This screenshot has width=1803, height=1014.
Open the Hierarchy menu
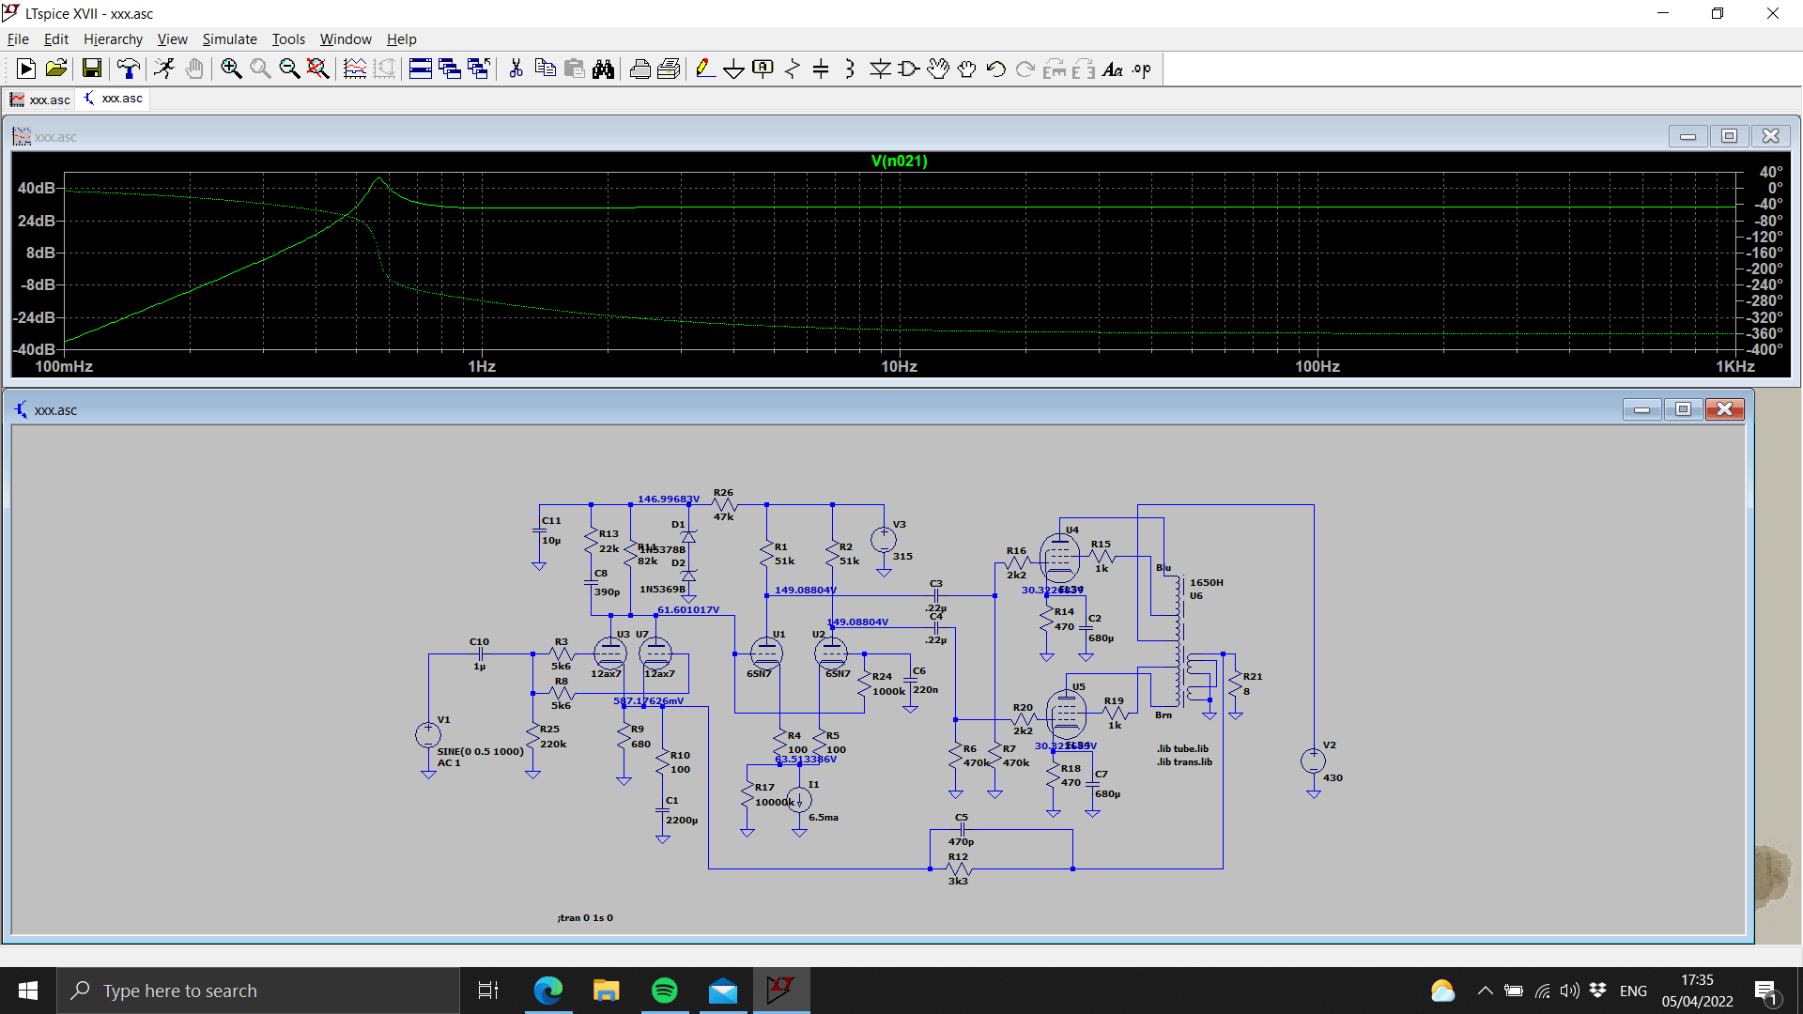click(x=113, y=38)
